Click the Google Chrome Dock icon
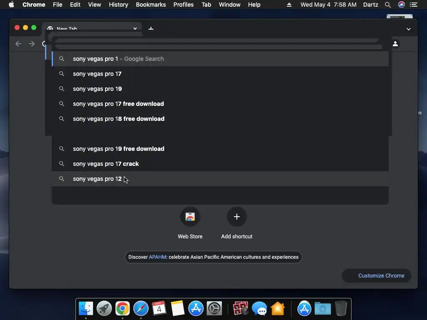 point(122,309)
